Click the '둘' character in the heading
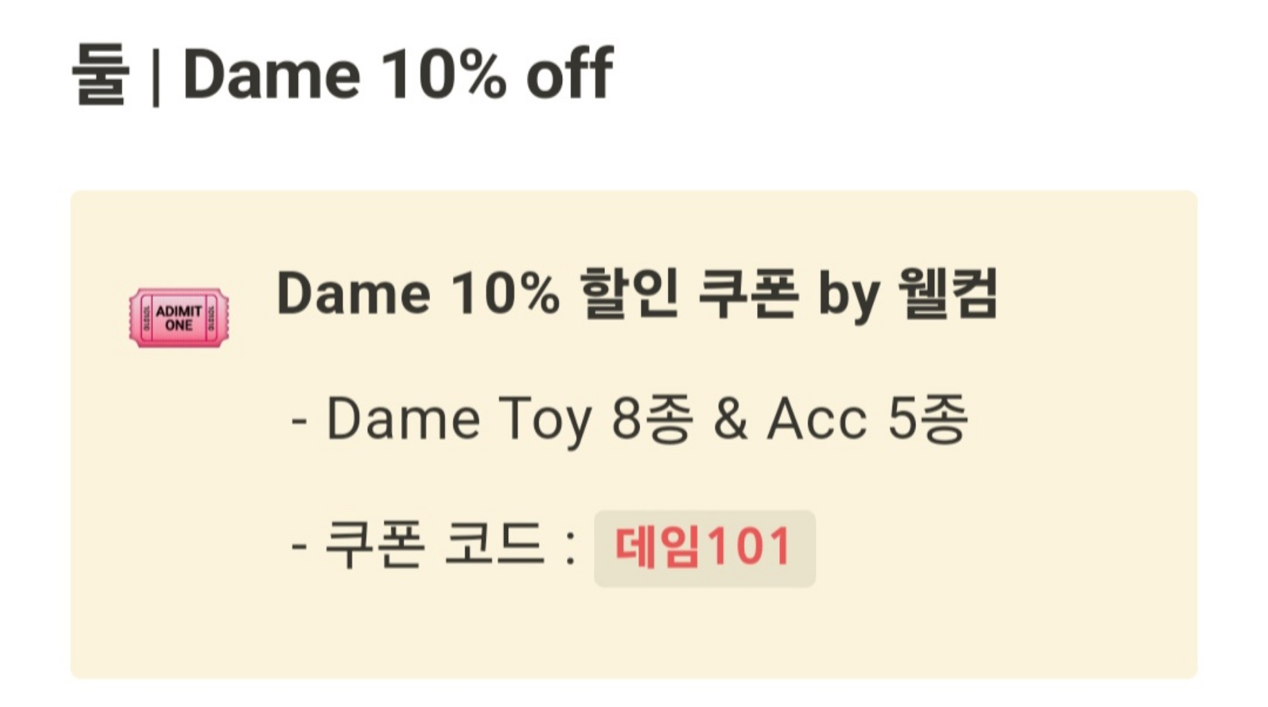 101,75
